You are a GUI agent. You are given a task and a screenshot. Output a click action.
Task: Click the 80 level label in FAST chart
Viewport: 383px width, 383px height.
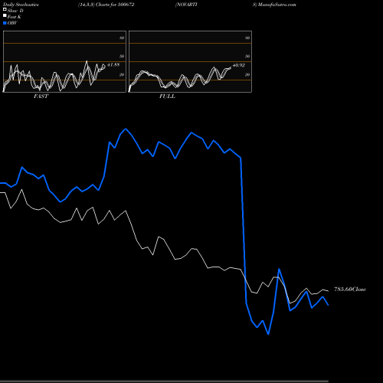click(122, 38)
